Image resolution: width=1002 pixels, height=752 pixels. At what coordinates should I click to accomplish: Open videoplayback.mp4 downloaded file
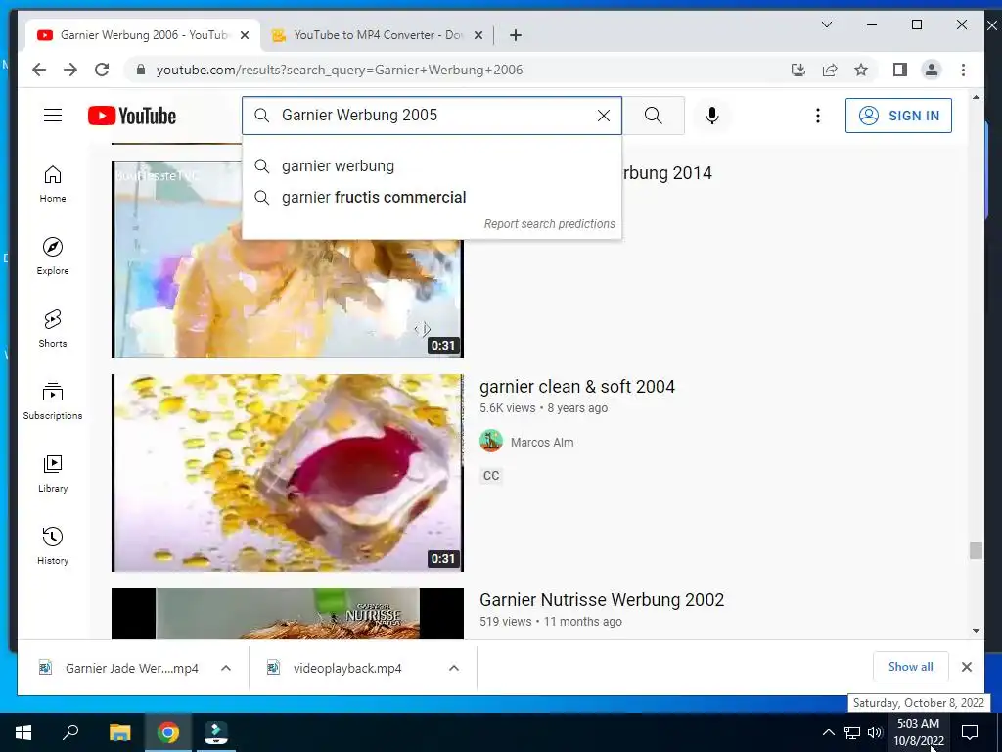(347, 668)
